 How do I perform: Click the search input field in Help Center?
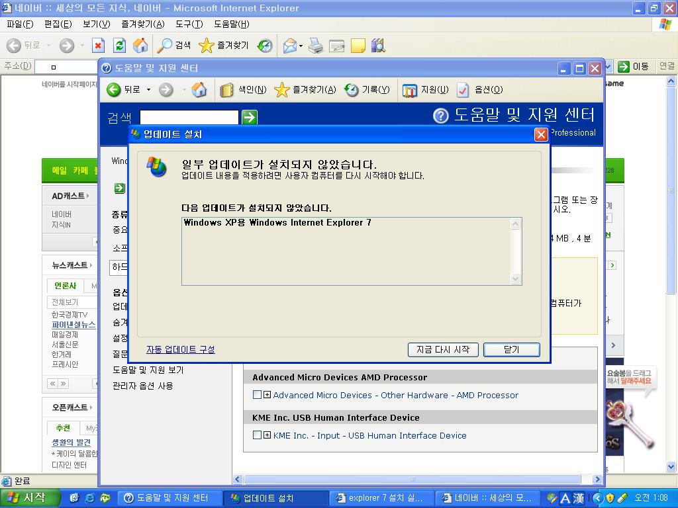(x=189, y=117)
